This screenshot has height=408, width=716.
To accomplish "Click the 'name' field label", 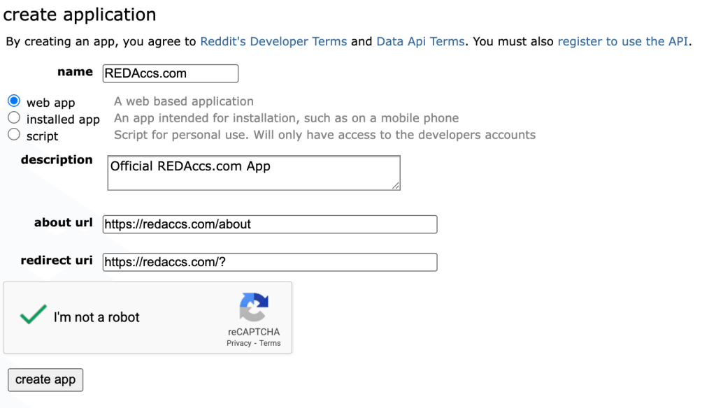I will pyautogui.click(x=75, y=72).
